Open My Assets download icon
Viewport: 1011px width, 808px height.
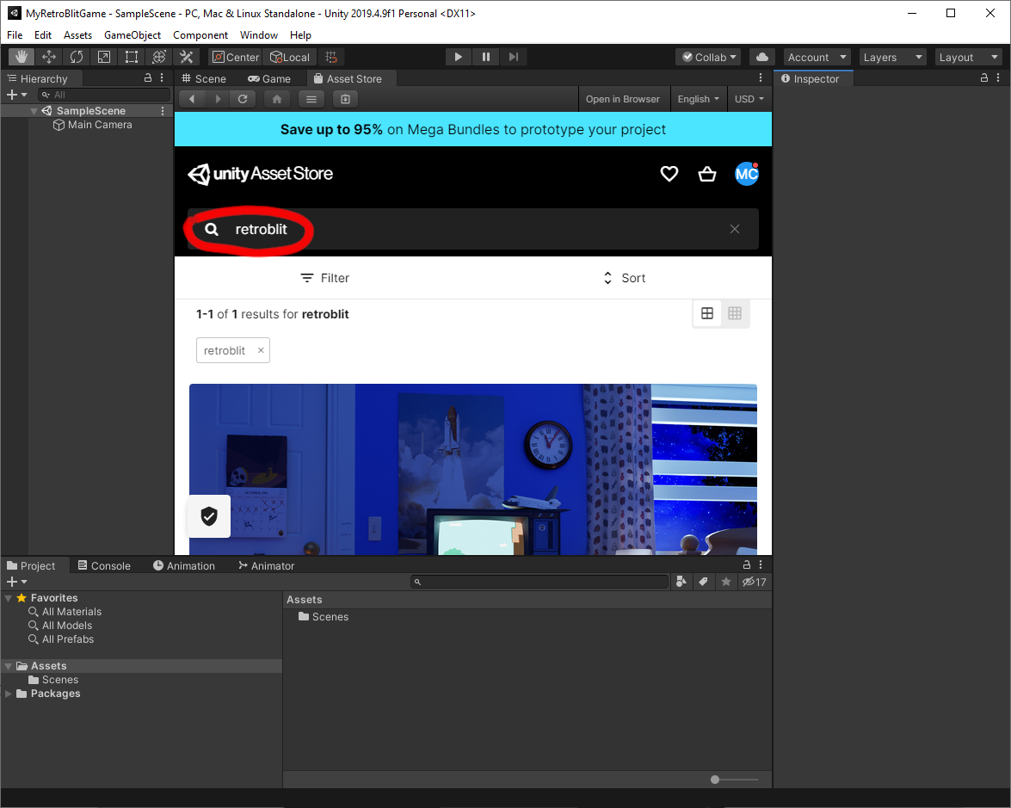coord(346,99)
